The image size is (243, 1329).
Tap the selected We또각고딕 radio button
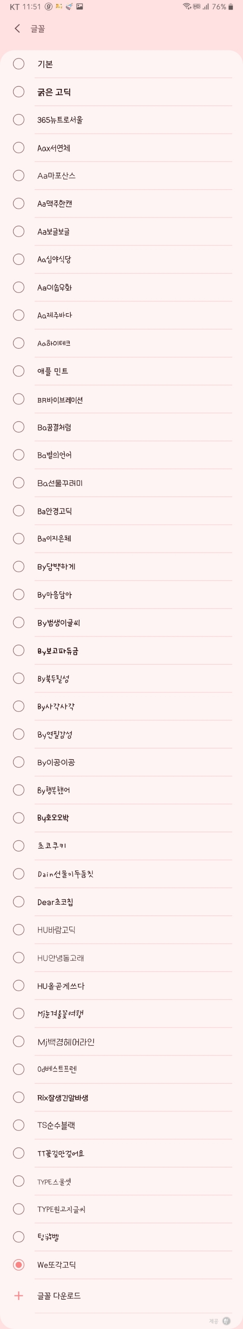[19, 1264]
